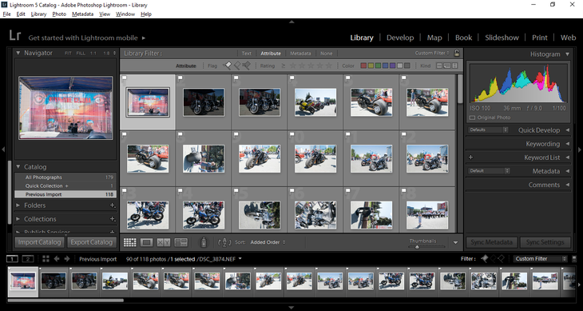Image resolution: width=583 pixels, height=311 pixels.
Task: Open second window display button 2
Action: pyautogui.click(x=28, y=258)
